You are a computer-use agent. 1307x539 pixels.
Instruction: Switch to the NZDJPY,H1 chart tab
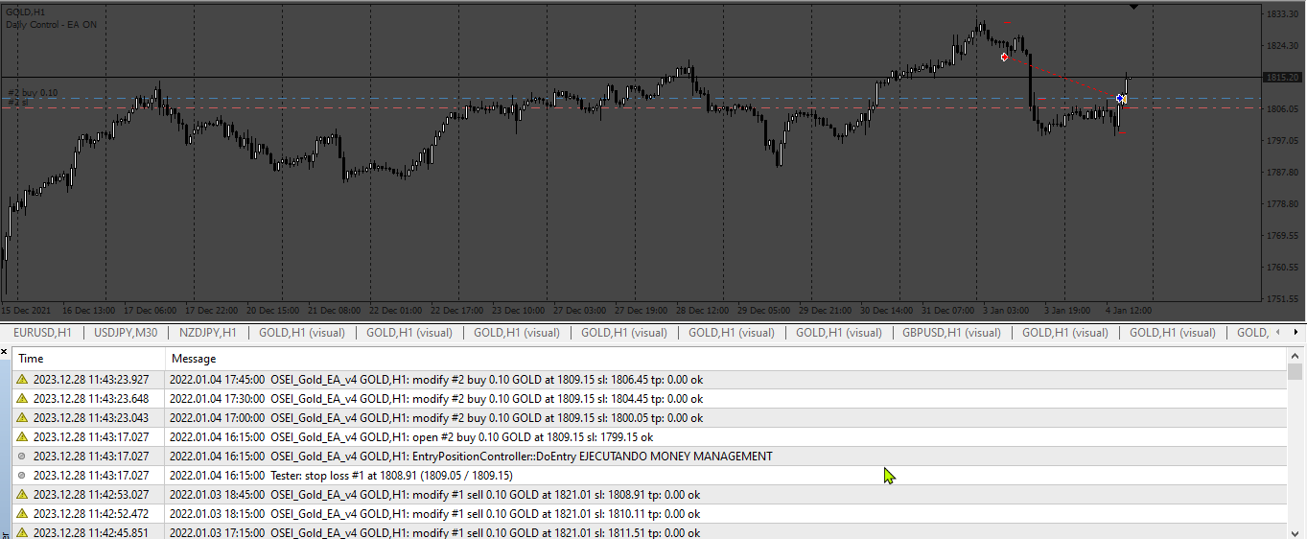coord(207,333)
